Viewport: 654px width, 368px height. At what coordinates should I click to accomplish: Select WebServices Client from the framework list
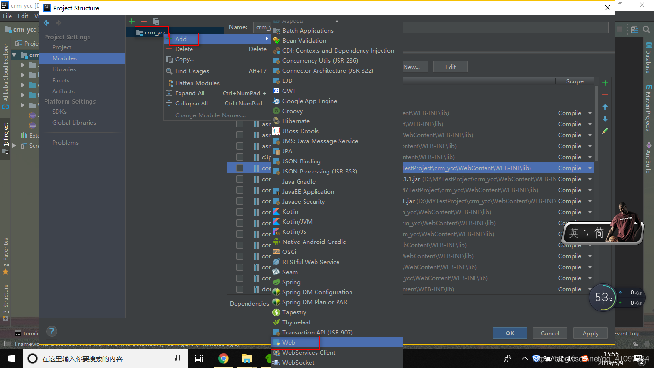(337, 353)
